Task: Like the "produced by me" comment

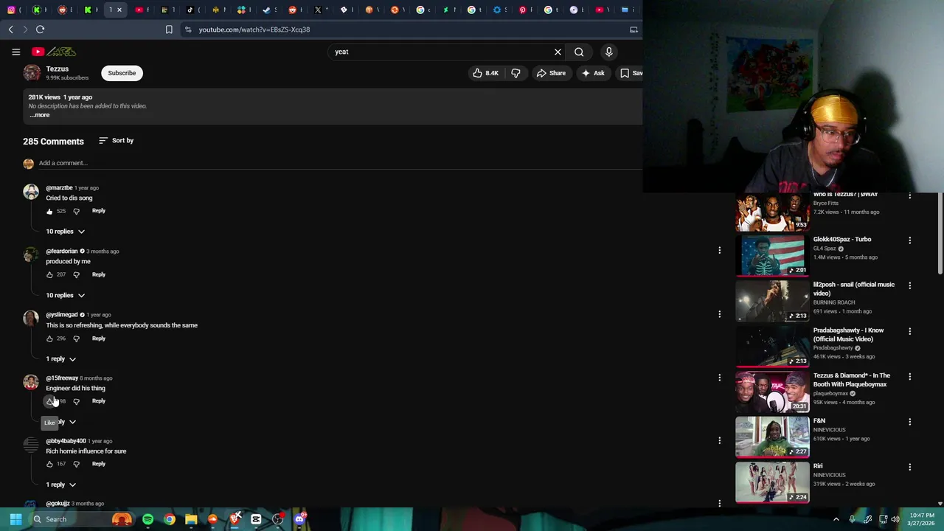Action: tap(49, 275)
